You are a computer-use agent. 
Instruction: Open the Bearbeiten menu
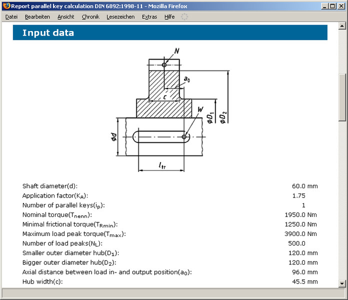37,16
